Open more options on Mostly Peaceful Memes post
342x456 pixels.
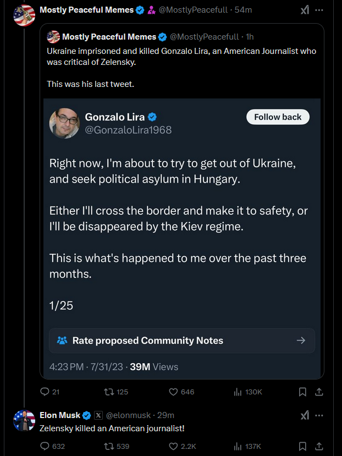click(x=319, y=10)
